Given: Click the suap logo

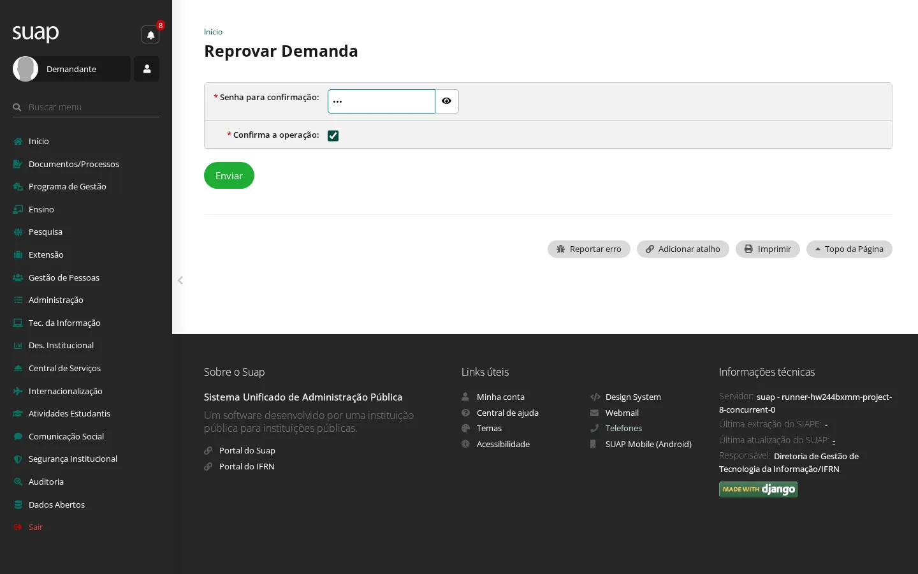Looking at the screenshot, I should [36, 33].
